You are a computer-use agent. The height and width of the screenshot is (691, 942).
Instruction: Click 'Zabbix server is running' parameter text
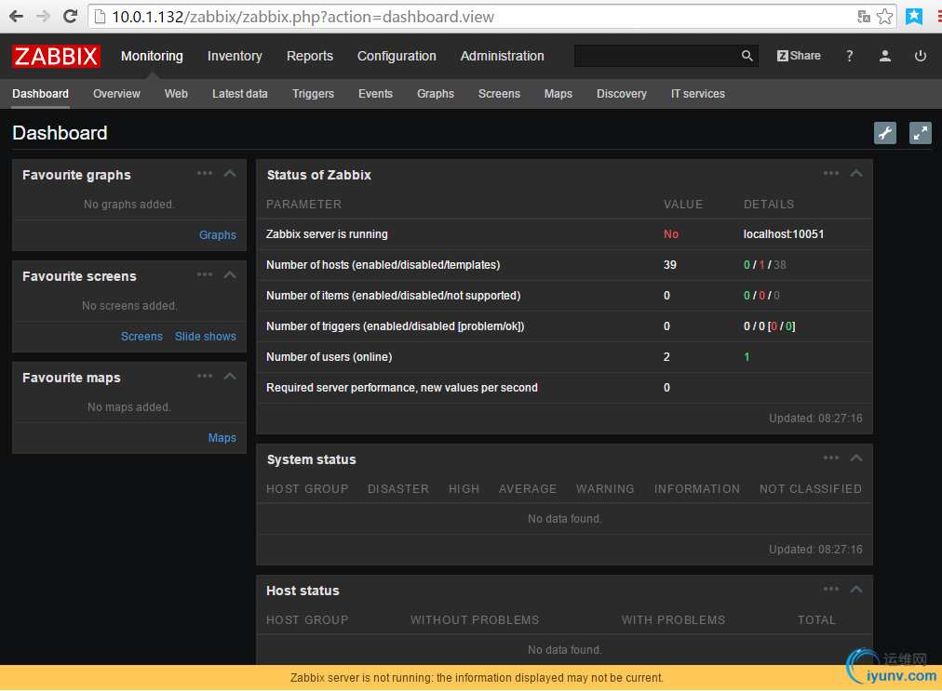point(327,234)
